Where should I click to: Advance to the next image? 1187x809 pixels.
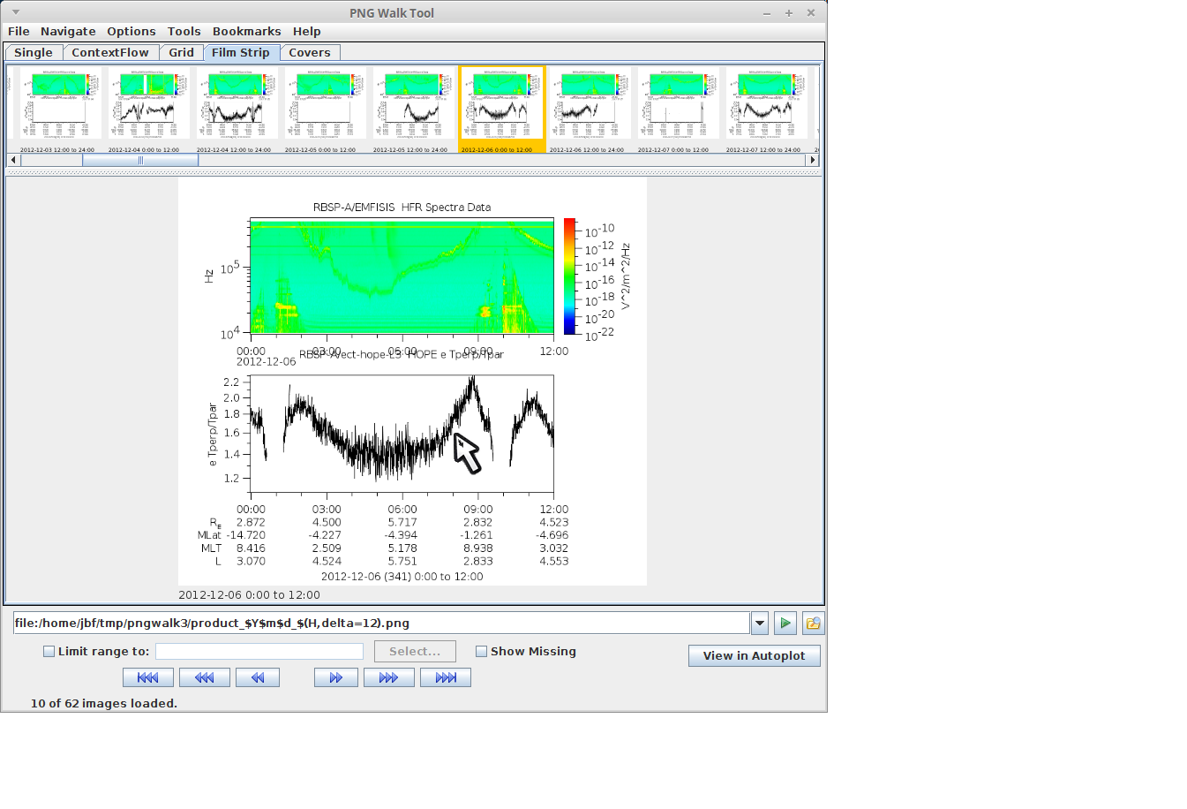pyautogui.click(x=335, y=677)
